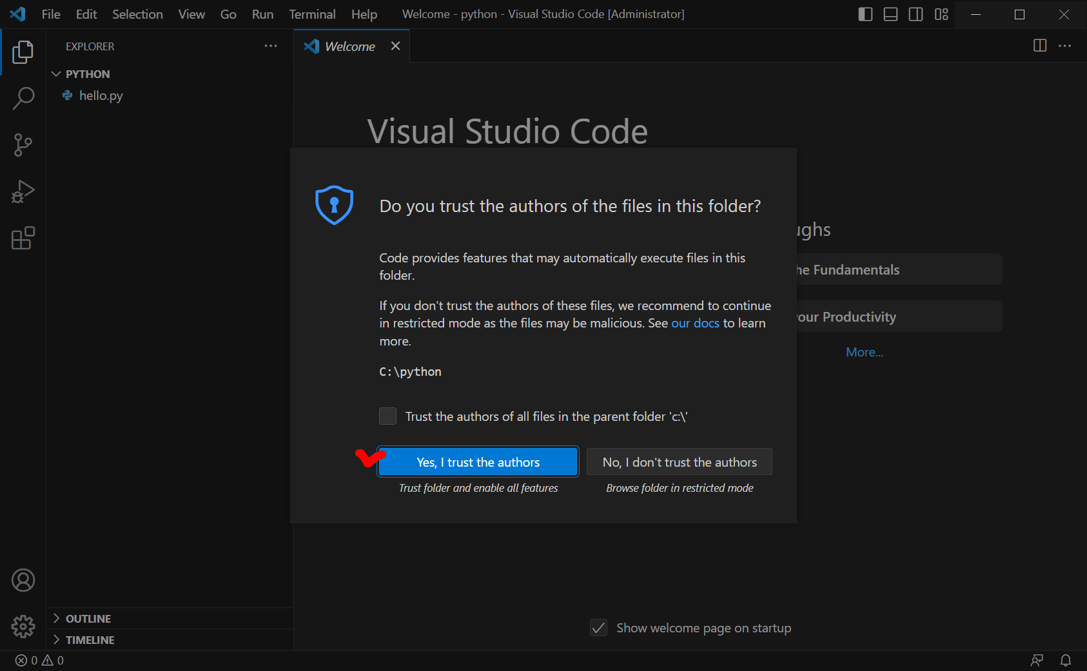
Task: Open the Go menu
Action: [x=228, y=14]
